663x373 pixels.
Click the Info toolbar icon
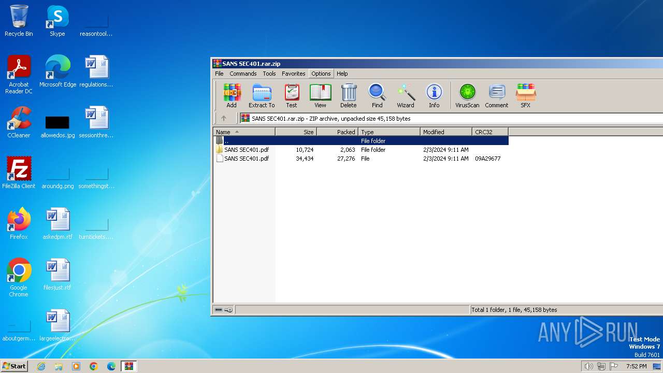tap(434, 96)
